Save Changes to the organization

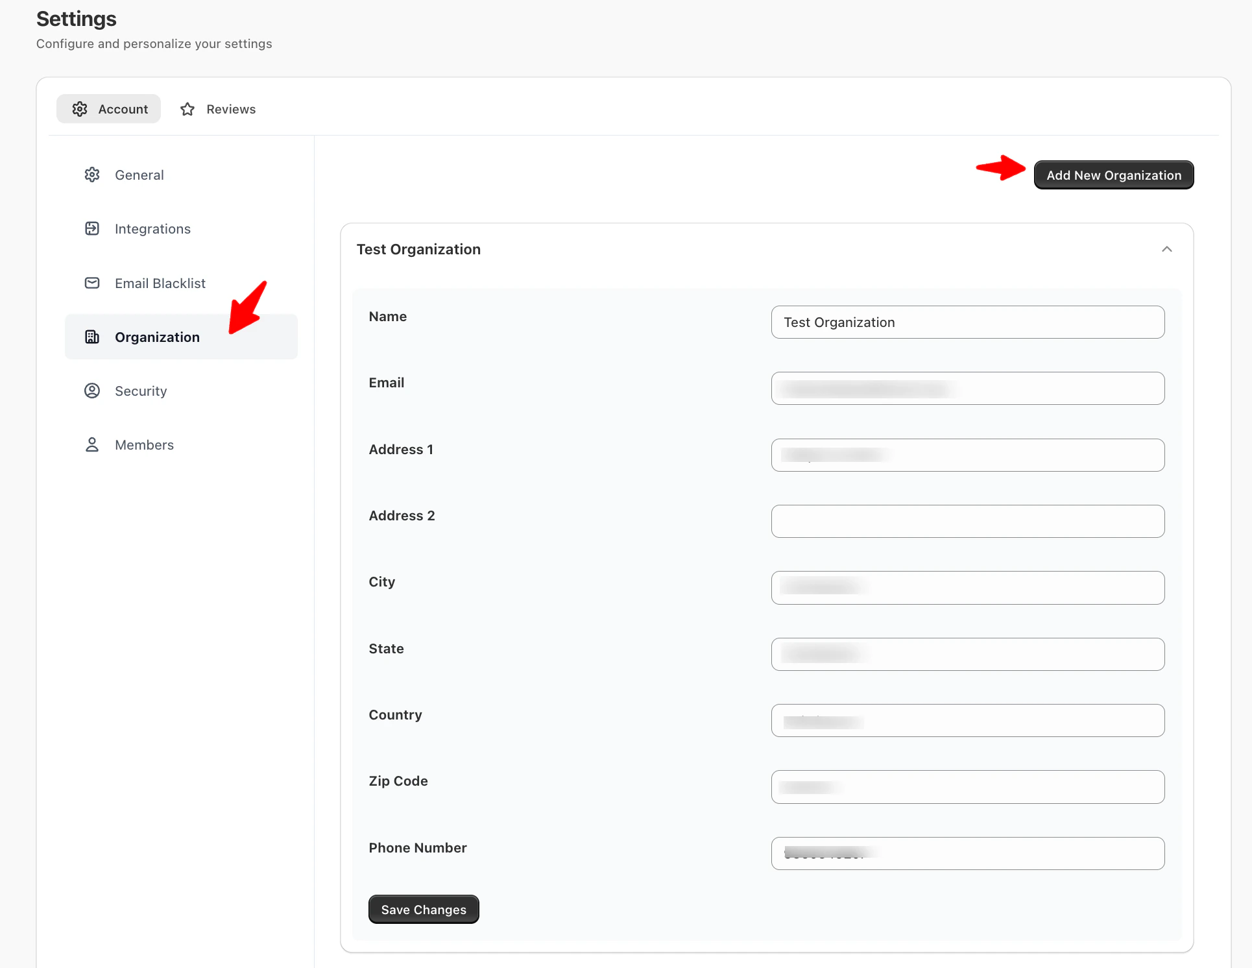coord(424,909)
